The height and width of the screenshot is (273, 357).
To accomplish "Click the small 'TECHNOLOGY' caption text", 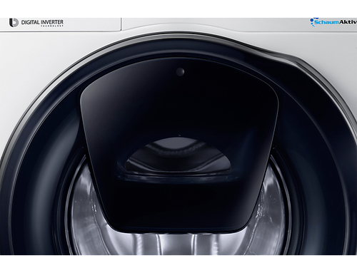I will click(52, 26).
